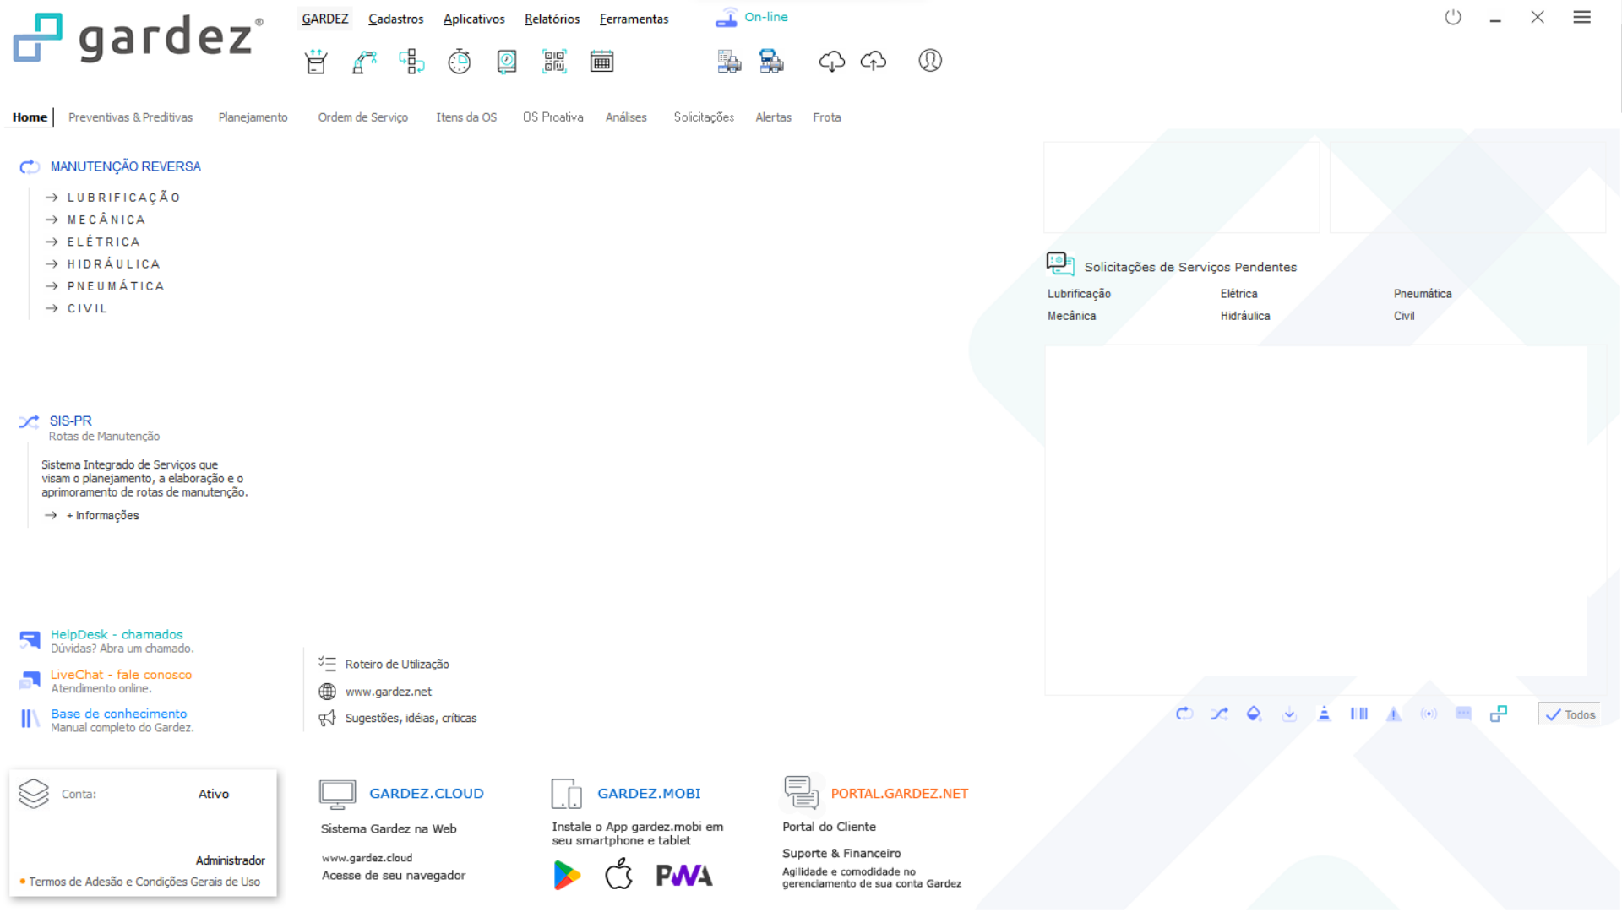Toggle the shuffle routes filter icon
The width and height of the screenshot is (1622, 912).
pyautogui.click(x=1219, y=714)
